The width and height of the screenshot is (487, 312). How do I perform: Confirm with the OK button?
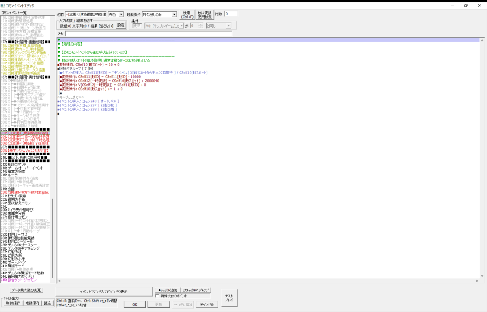tap(136, 304)
